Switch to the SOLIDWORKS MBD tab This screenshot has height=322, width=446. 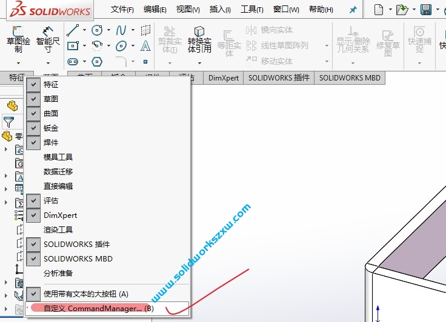[350, 78]
